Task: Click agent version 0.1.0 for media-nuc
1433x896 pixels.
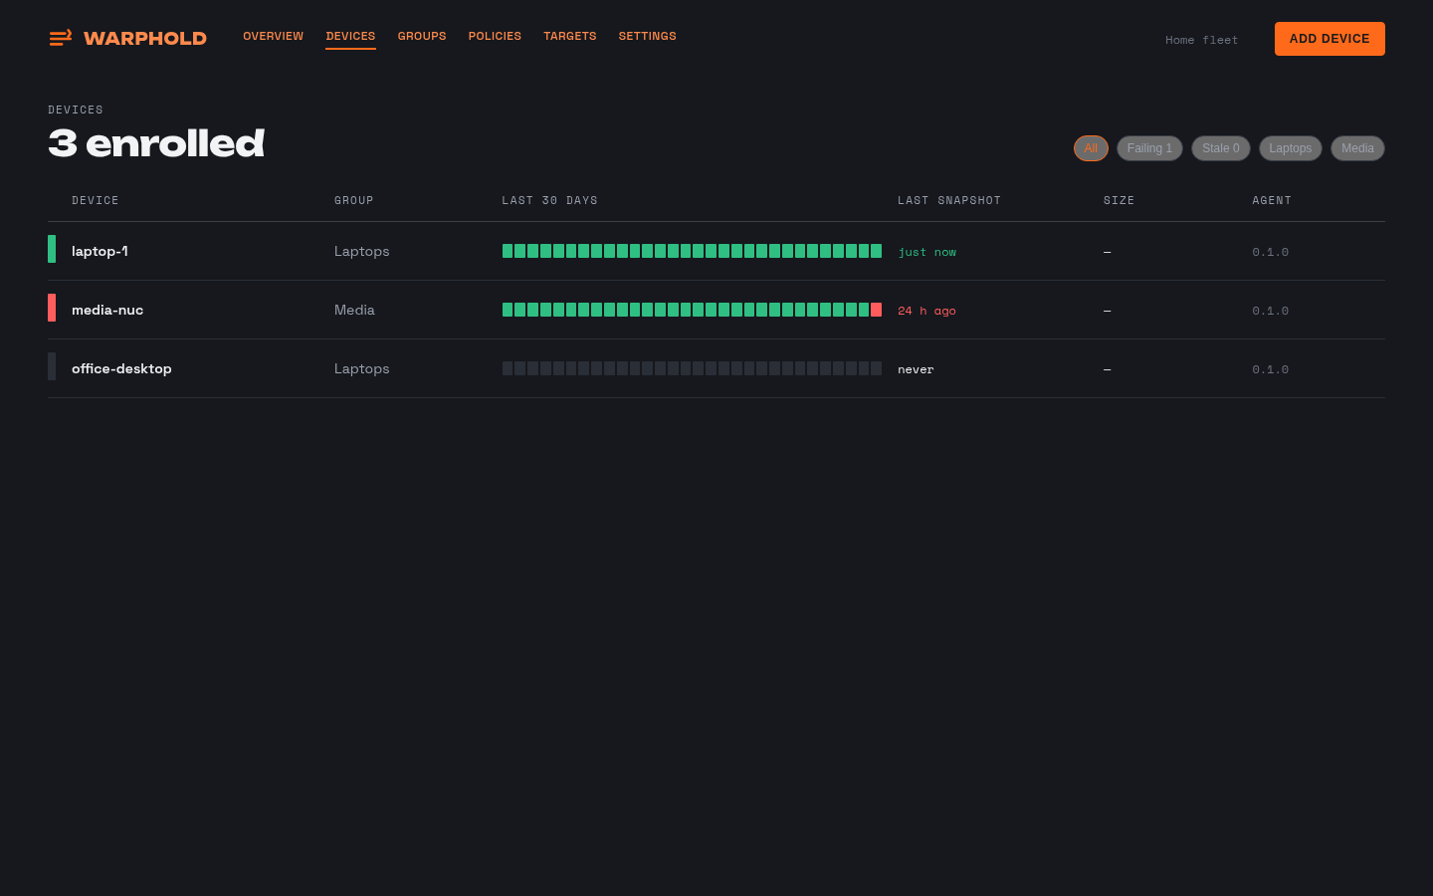Action: [1271, 311]
